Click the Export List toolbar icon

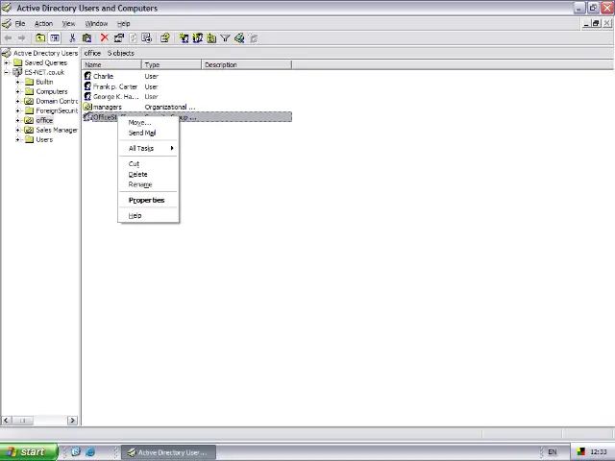[147, 38]
